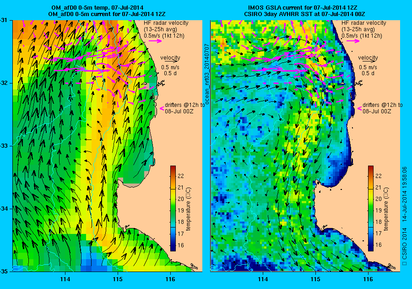The image size is (412, 289).
Task: Click the vertical 'CSIRO 2014 14-Jul-2014 19:58:06' stamp
Action: [x=405, y=216]
